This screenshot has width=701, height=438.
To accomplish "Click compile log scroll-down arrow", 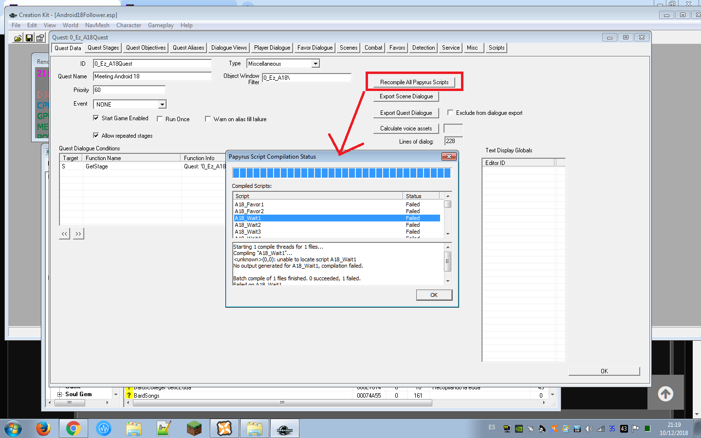I will pyautogui.click(x=448, y=281).
